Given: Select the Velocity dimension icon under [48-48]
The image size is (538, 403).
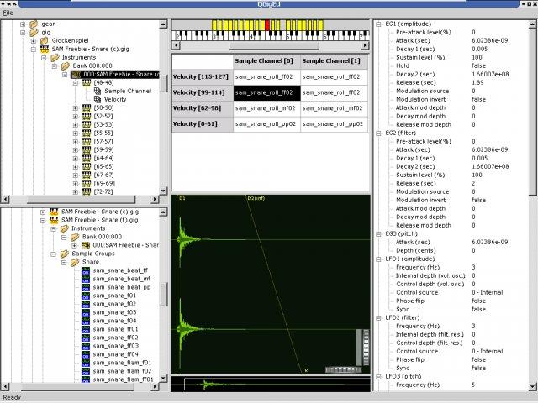Looking at the screenshot, I should pyautogui.click(x=98, y=99).
